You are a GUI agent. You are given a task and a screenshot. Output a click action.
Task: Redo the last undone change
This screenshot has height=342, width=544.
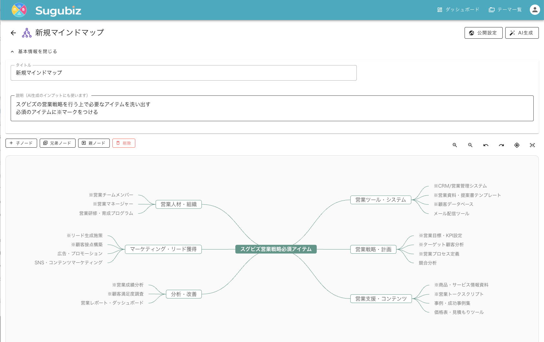tap(501, 145)
